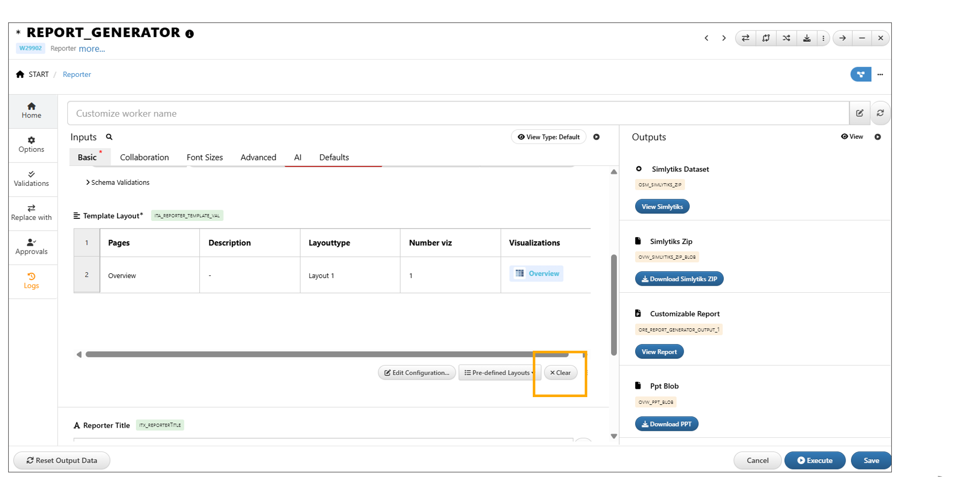
Task: Click refresh icon beside worker name field
Action: (x=880, y=113)
